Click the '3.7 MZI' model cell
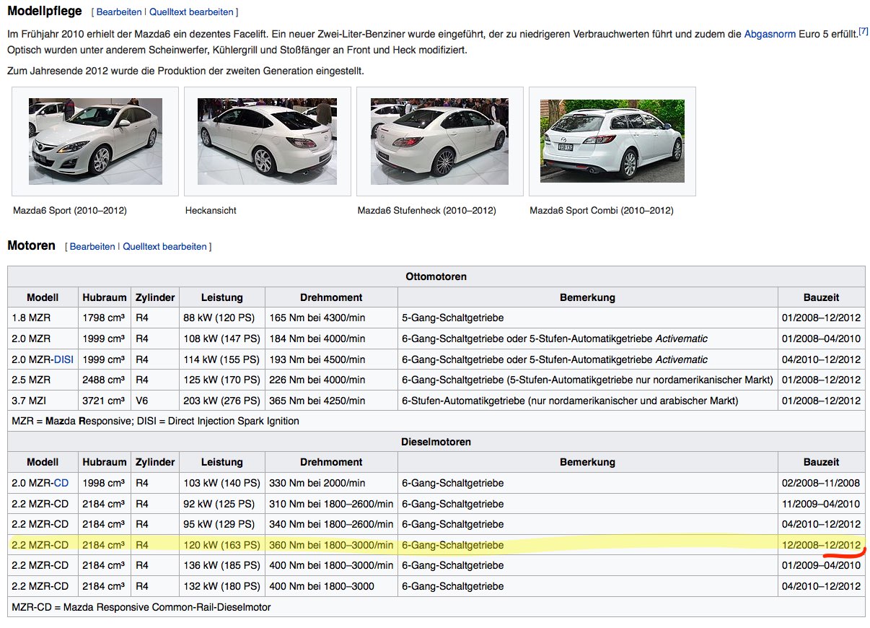 (43, 401)
